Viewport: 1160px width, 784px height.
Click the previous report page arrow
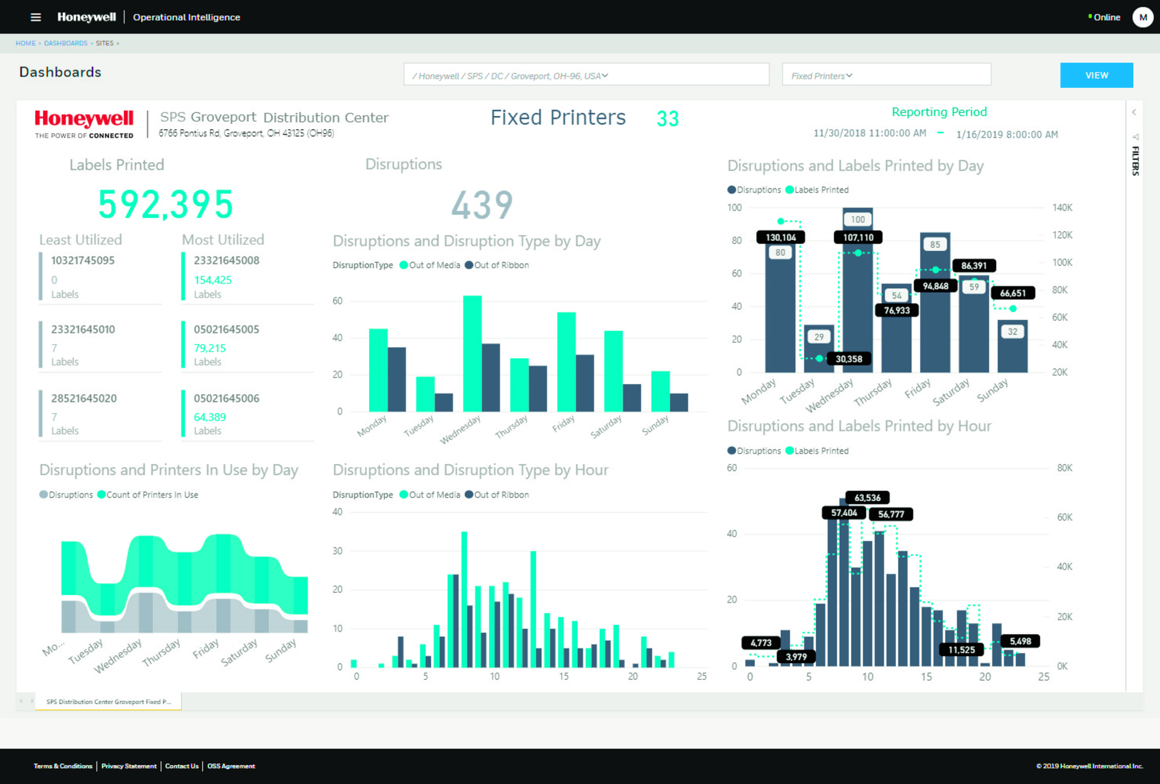click(21, 701)
